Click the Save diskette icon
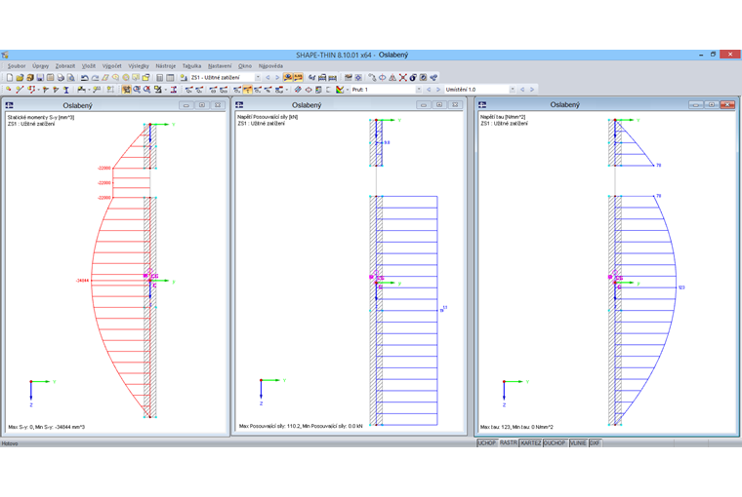Image resolution: width=742 pixels, height=497 pixels. (x=40, y=78)
